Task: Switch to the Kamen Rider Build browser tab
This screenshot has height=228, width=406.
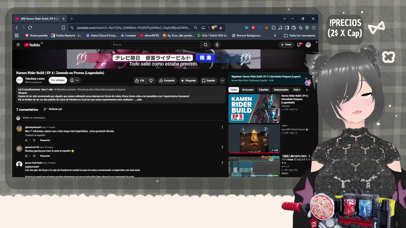Action: 40,19
